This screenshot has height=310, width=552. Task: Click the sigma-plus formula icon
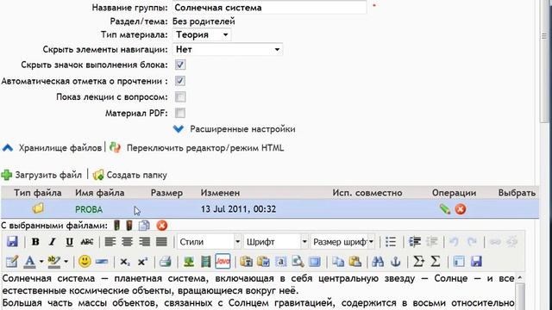pos(418,262)
